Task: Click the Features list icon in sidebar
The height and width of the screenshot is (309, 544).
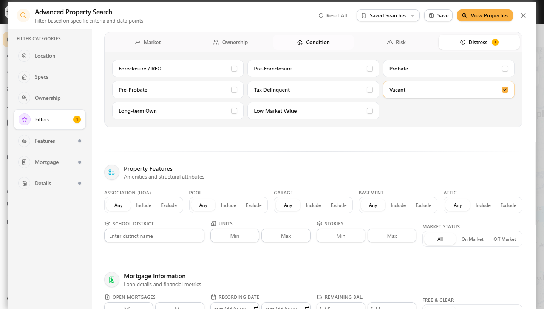Action: click(x=24, y=141)
